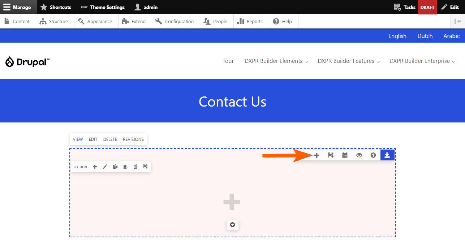Viewport: 465px width, 246px height.
Task: Select the DELETE tab
Action: [110, 139]
